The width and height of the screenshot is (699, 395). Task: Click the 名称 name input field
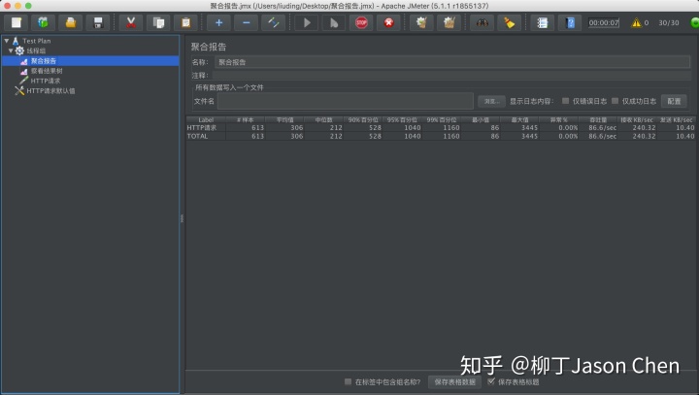click(452, 62)
